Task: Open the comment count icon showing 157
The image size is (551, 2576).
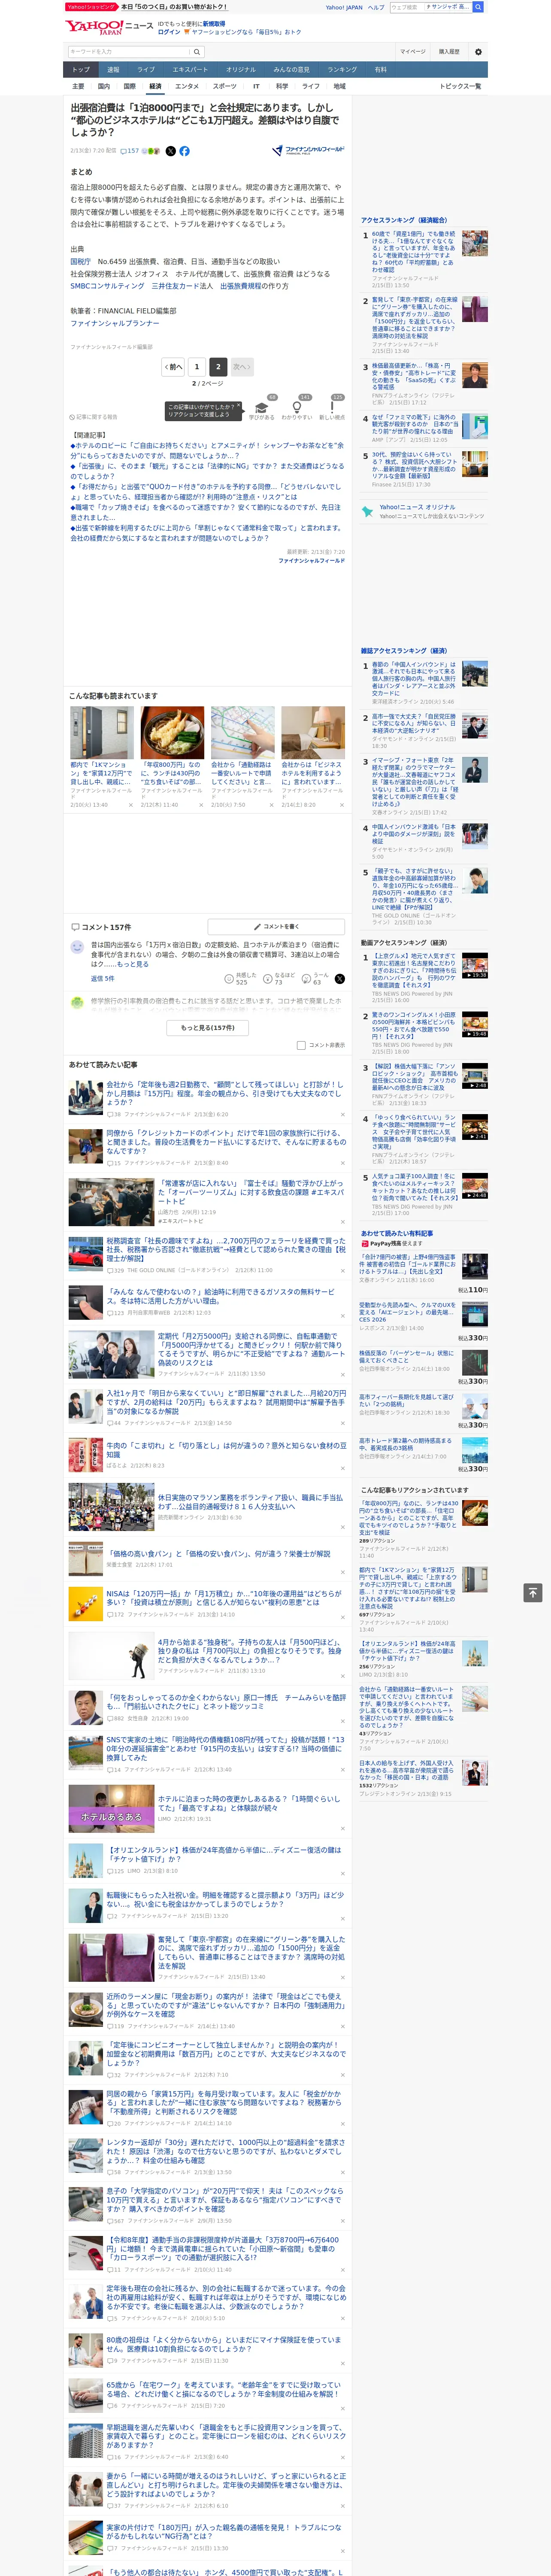Action: click(x=130, y=151)
